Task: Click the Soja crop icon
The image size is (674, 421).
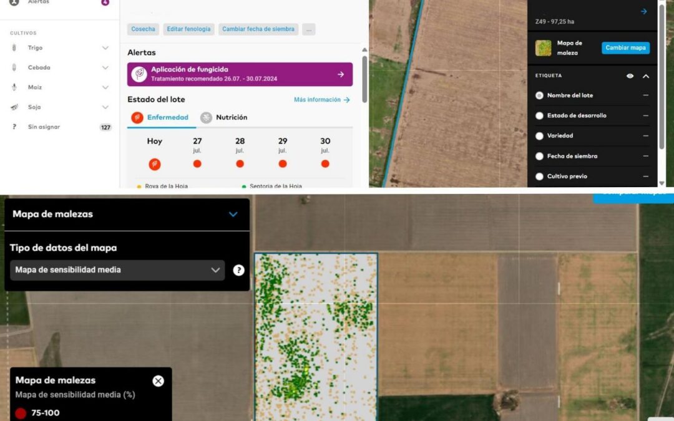Action: tap(14, 107)
